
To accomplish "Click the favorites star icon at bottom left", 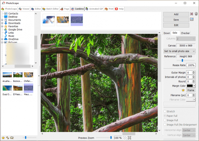I will (3, 138).
